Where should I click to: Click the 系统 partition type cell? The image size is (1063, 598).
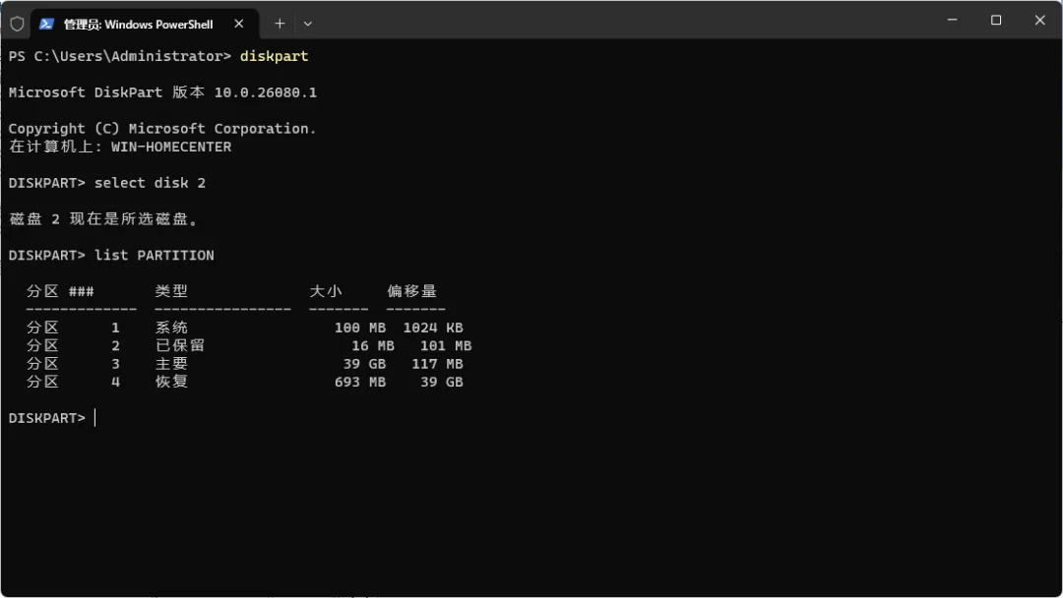171,328
